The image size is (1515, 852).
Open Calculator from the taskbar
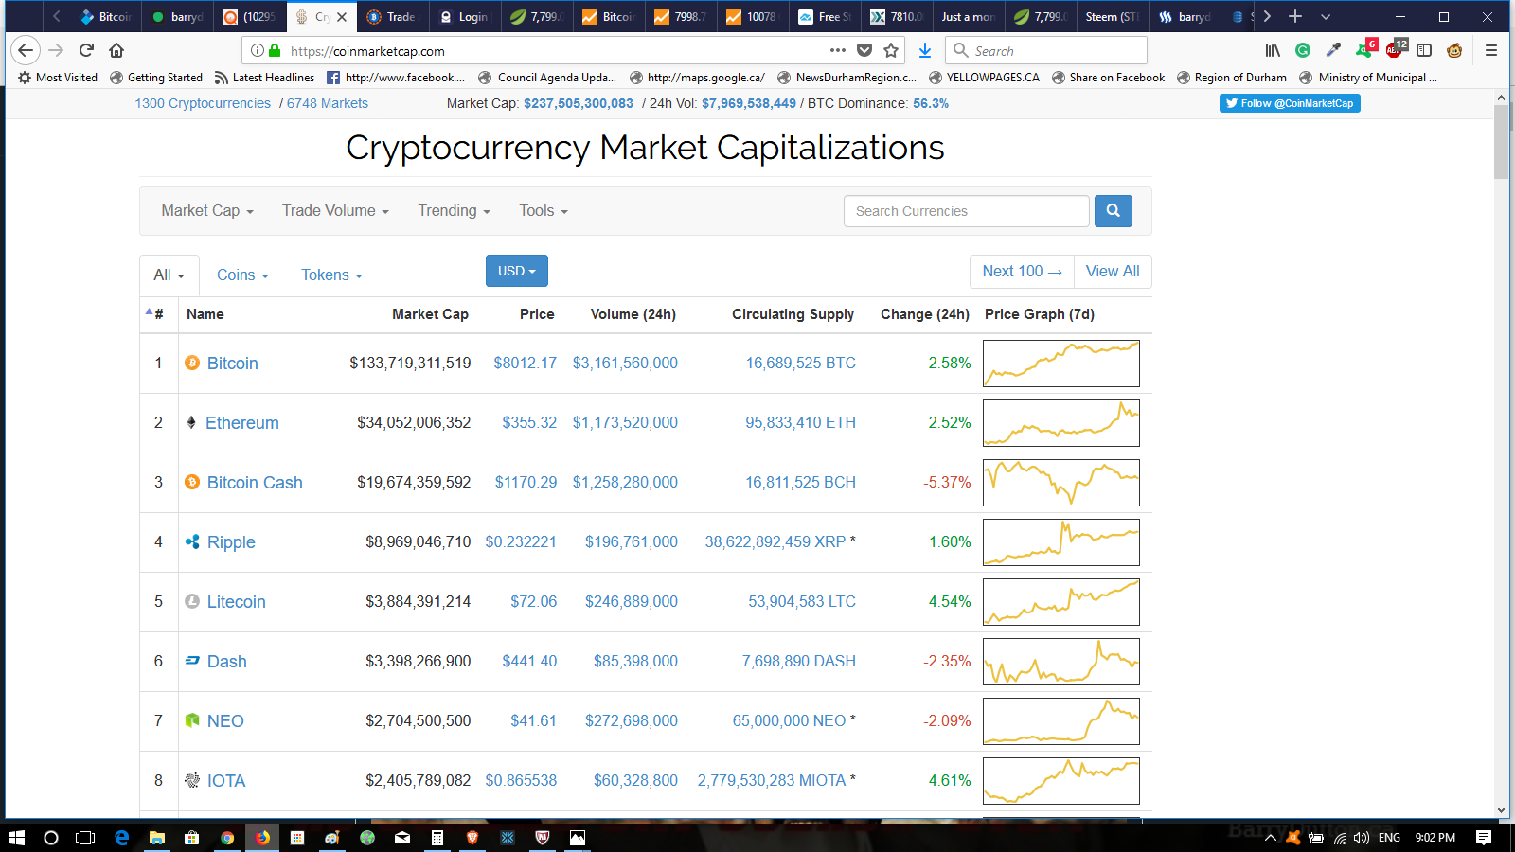[437, 838]
